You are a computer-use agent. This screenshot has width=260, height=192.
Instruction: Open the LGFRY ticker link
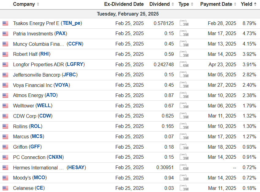75,64
